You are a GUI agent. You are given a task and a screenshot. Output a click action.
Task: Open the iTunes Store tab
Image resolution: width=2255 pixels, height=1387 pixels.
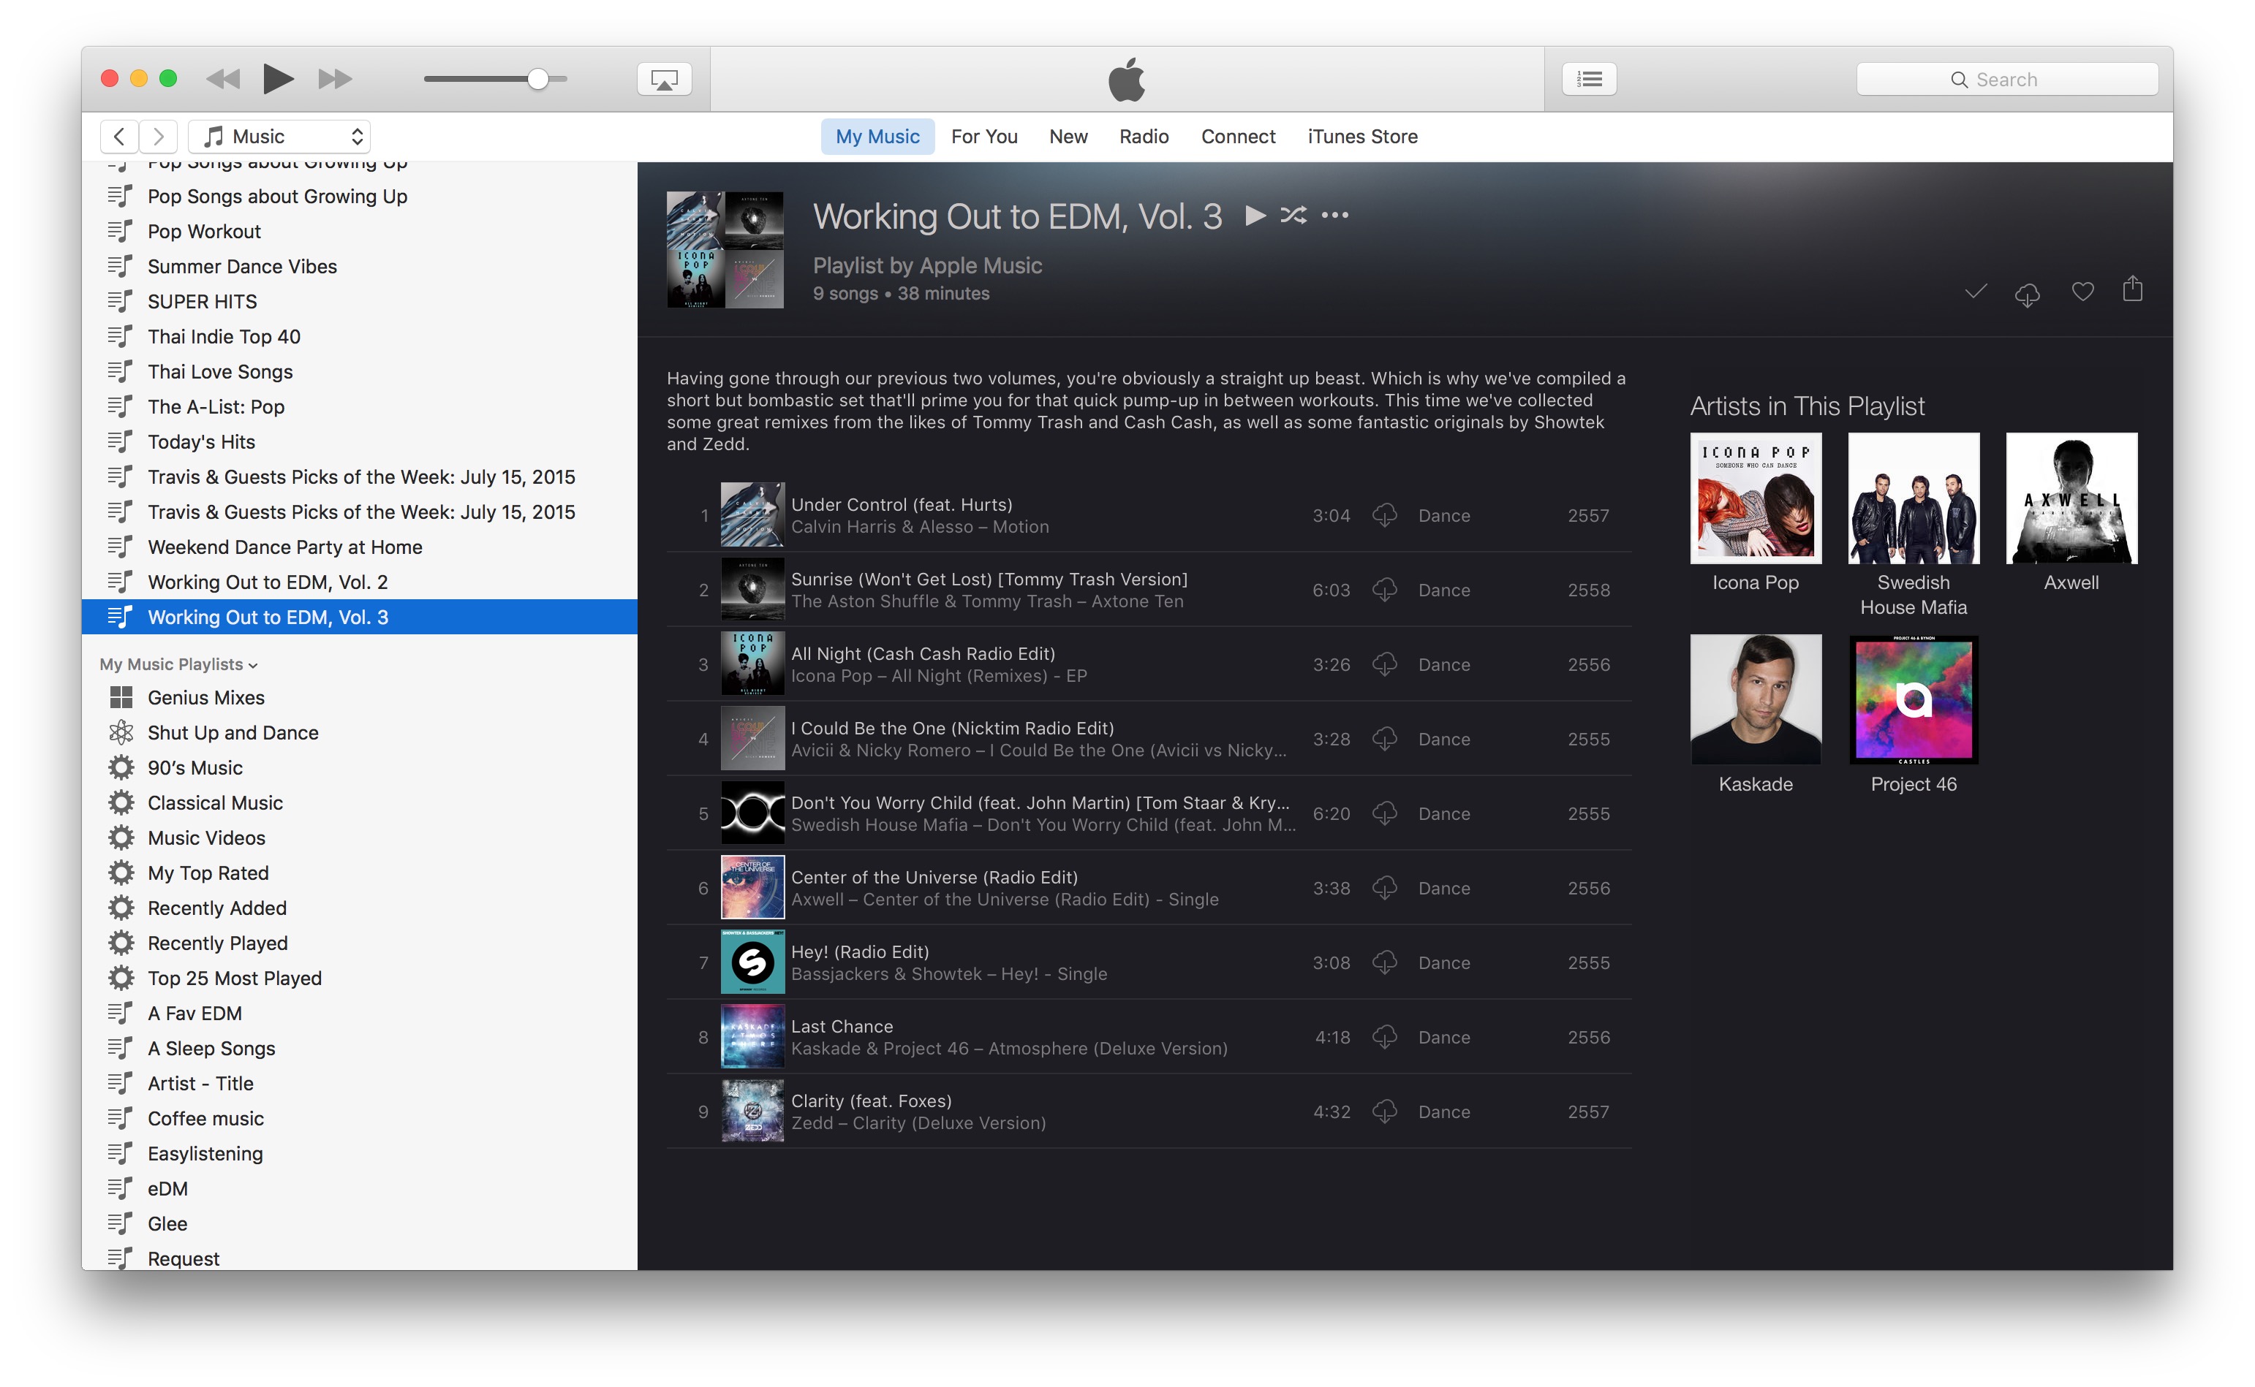point(1362,136)
